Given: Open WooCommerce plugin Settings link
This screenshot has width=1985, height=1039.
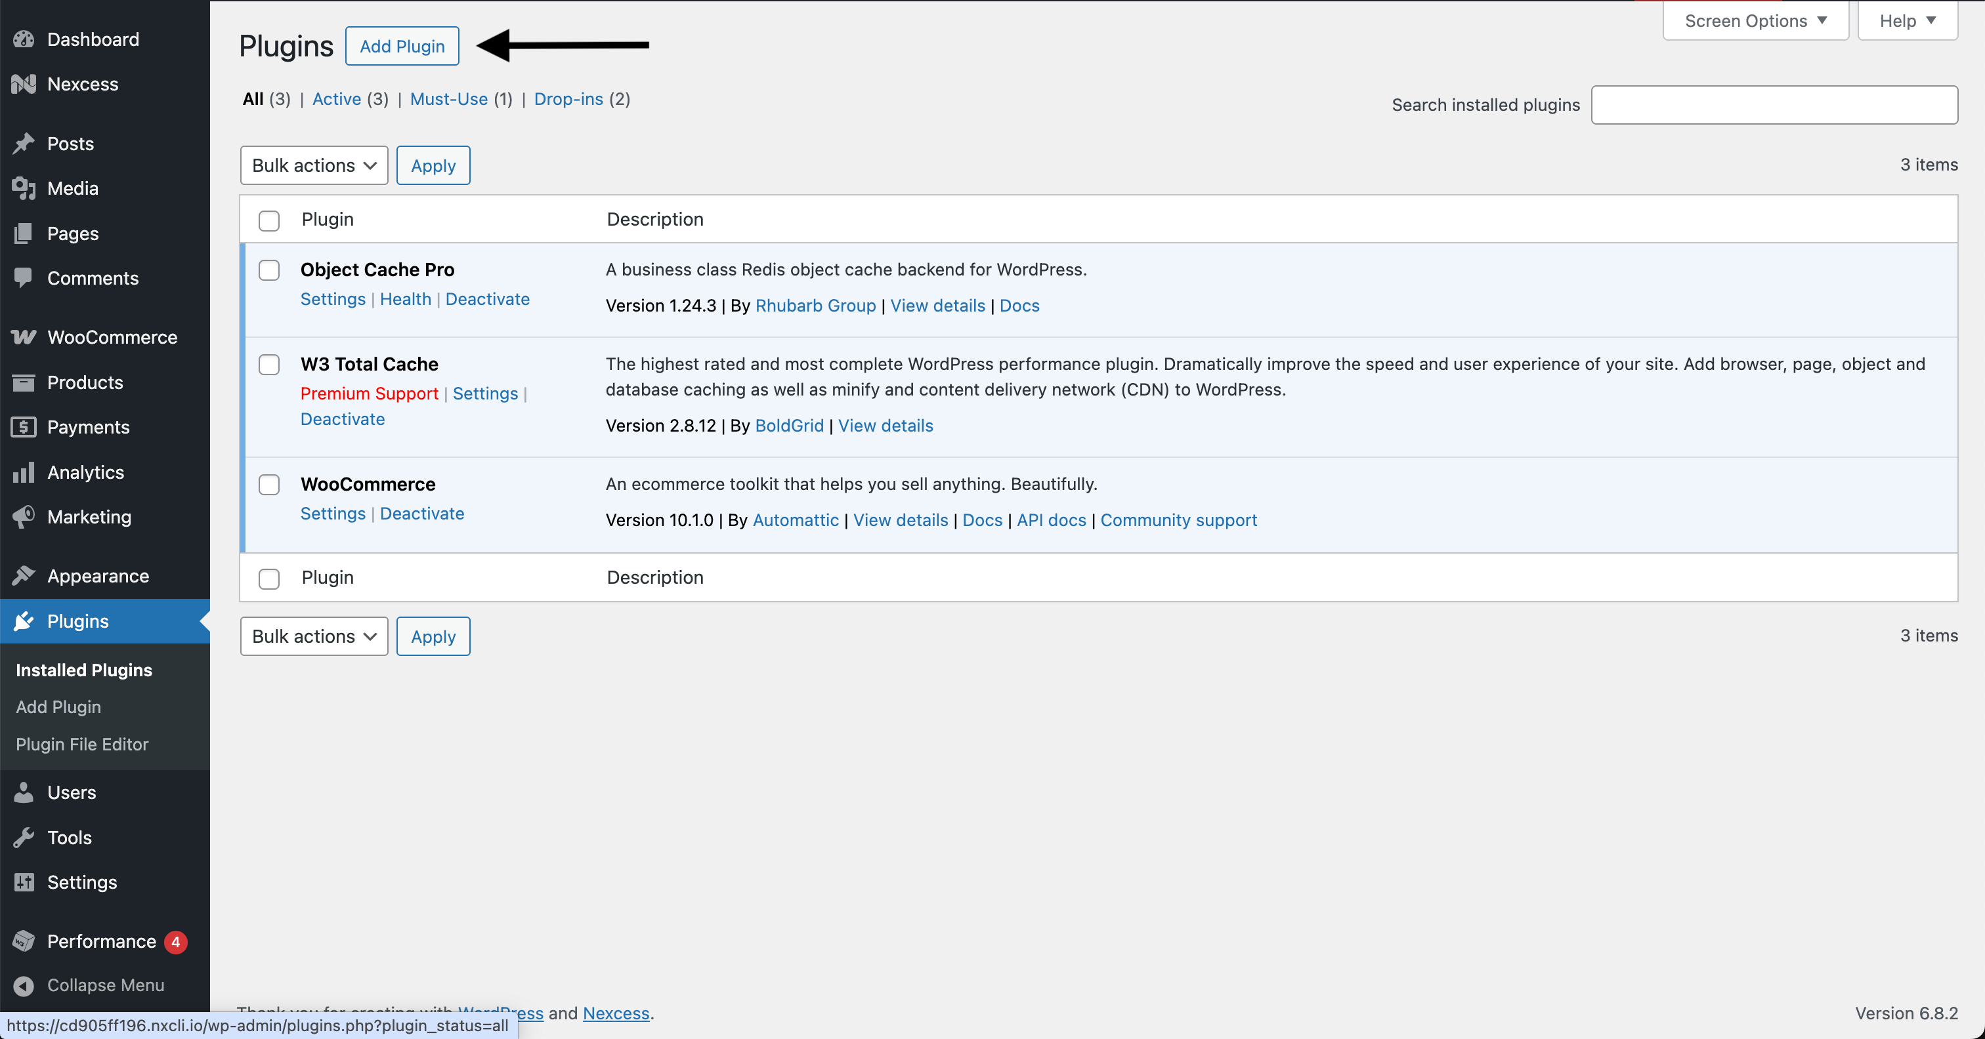Looking at the screenshot, I should point(333,514).
